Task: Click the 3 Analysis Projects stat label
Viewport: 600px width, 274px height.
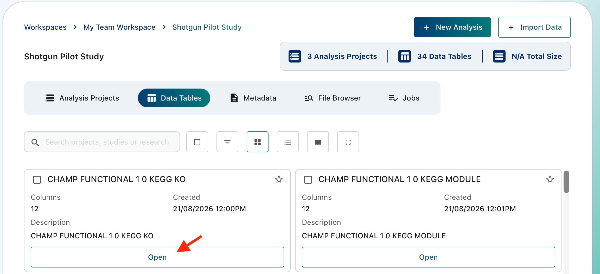Action: (x=342, y=56)
